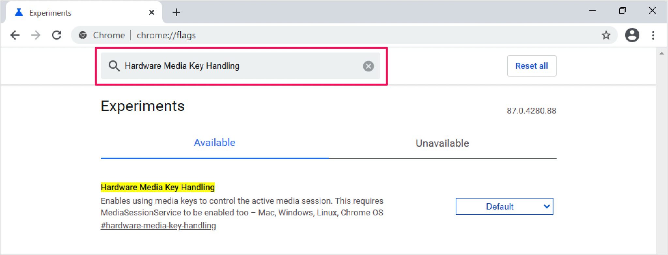
Task: Click the search magnifier icon
Action: (114, 66)
